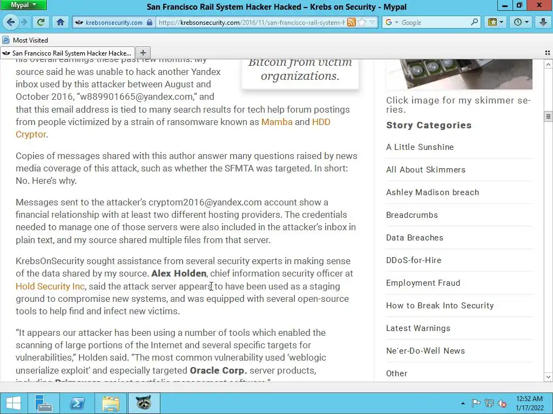Switch to Mypal raccoon taskbar icon
The height and width of the screenshot is (414, 553).
click(x=144, y=403)
